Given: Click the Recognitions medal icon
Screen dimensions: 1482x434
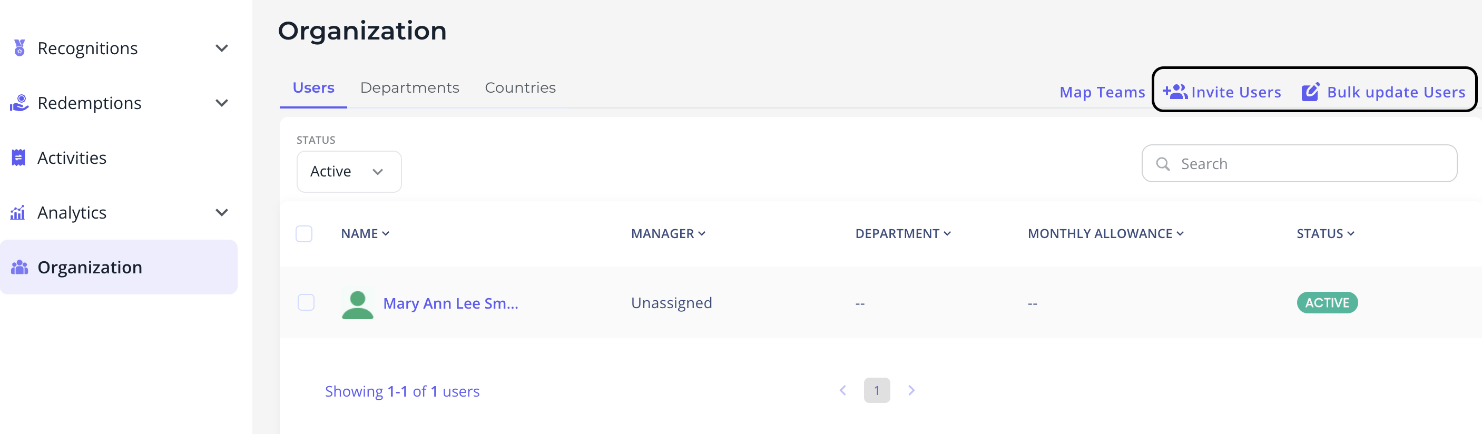Looking at the screenshot, I should pyautogui.click(x=19, y=48).
